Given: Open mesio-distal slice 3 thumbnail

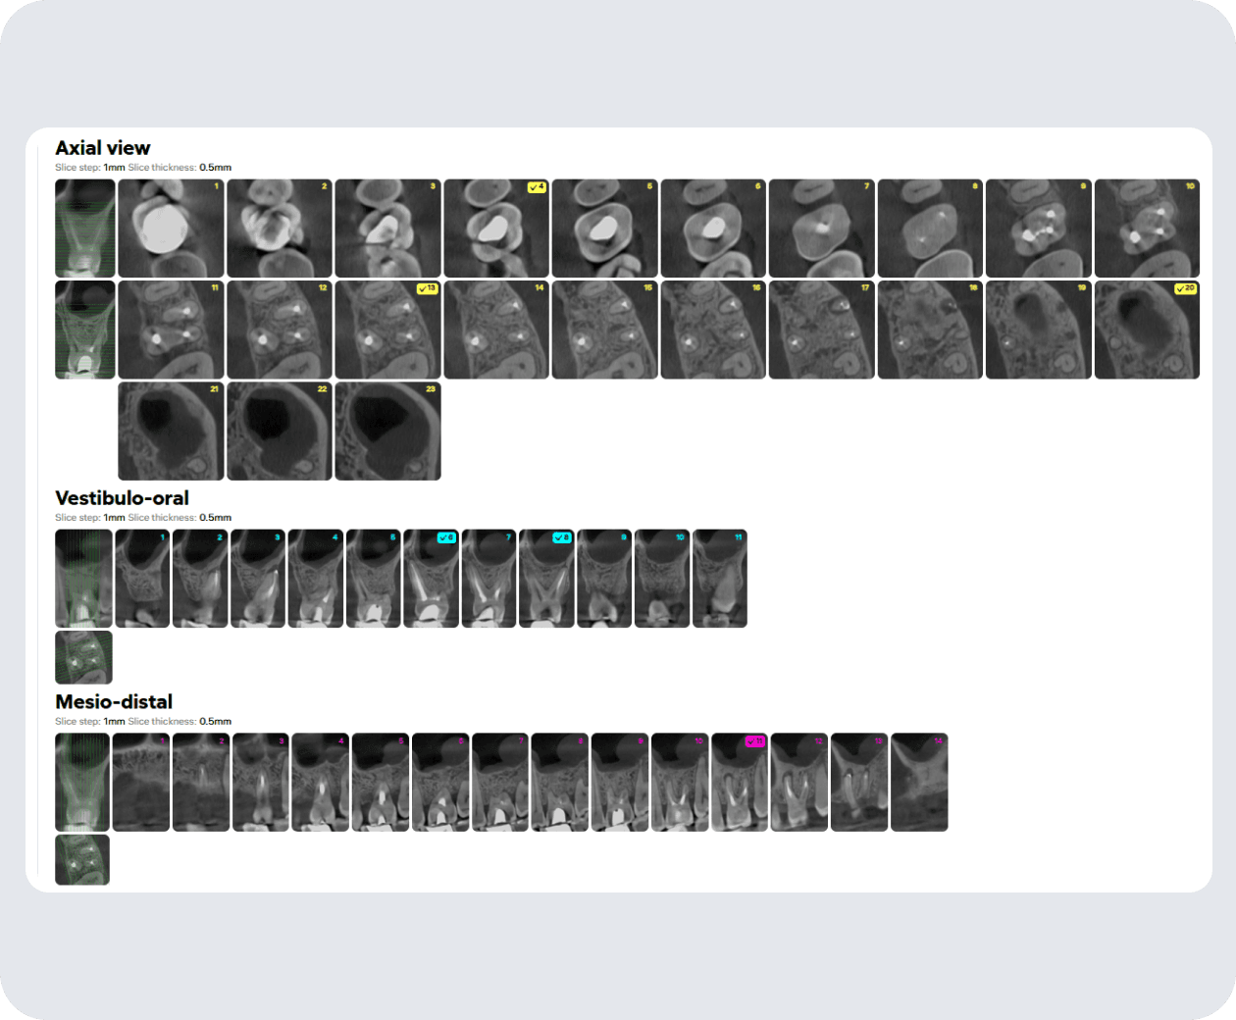Looking at the screenshot, I should point(261,783).
